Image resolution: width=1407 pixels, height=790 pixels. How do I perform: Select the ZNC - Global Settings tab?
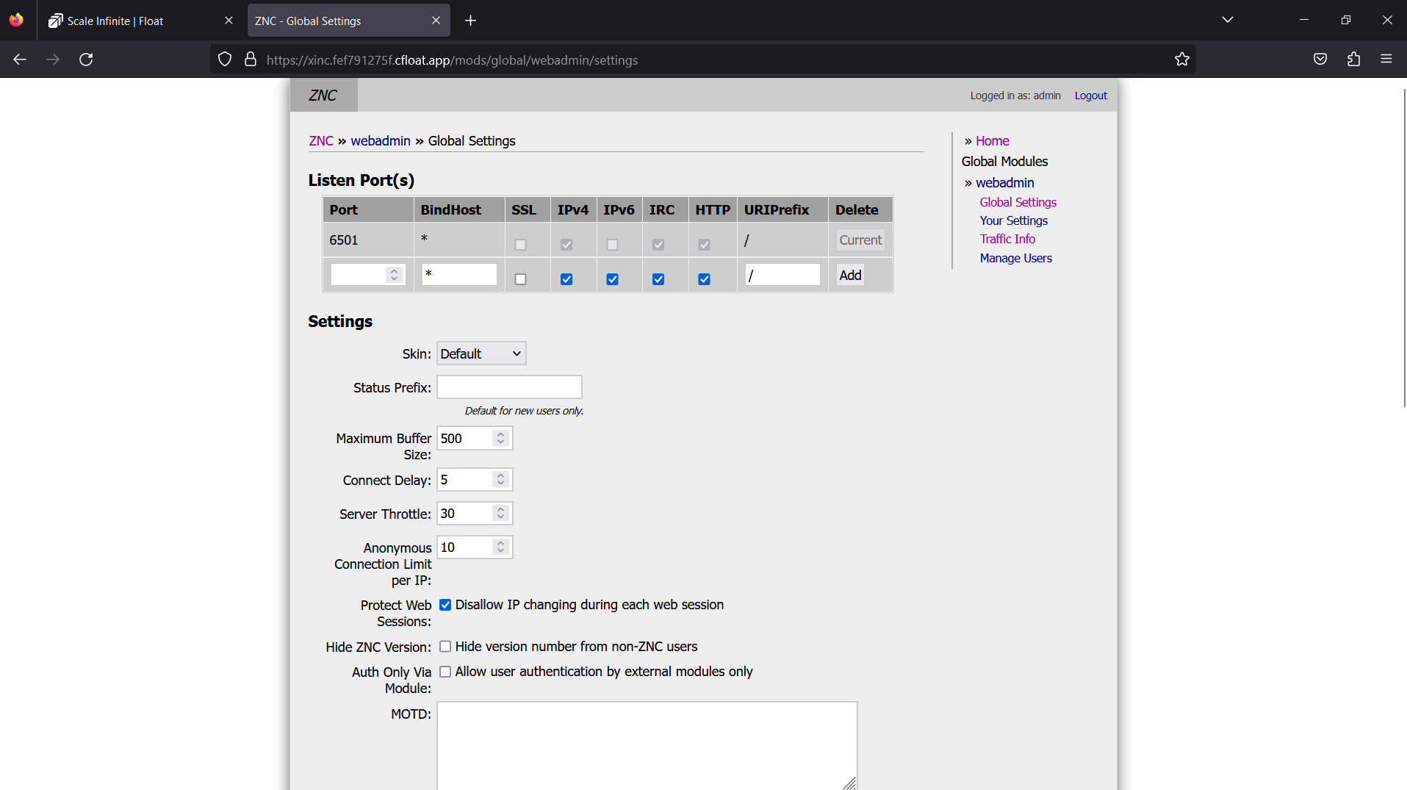coord(349,21)
